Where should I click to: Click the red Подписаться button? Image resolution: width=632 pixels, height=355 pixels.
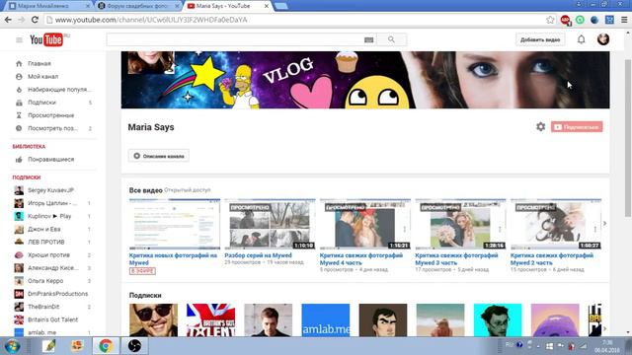577,127
